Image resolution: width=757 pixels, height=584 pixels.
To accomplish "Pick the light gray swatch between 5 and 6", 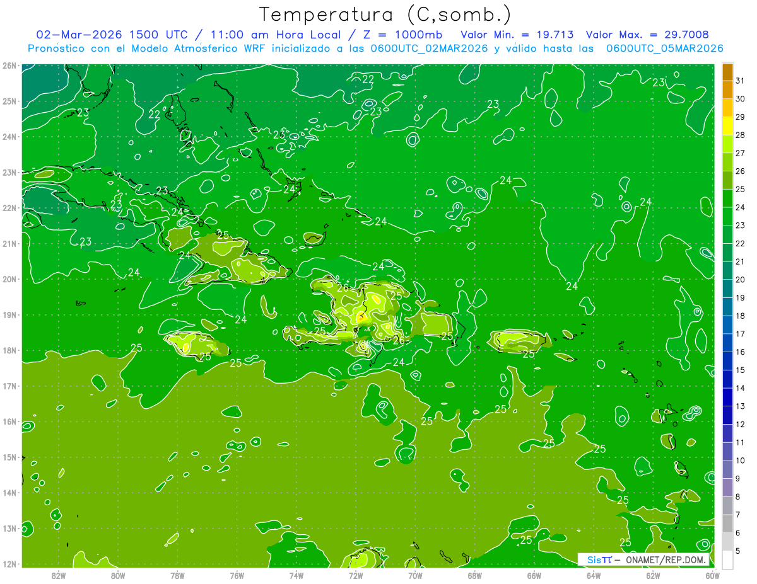I will [727, 542].
